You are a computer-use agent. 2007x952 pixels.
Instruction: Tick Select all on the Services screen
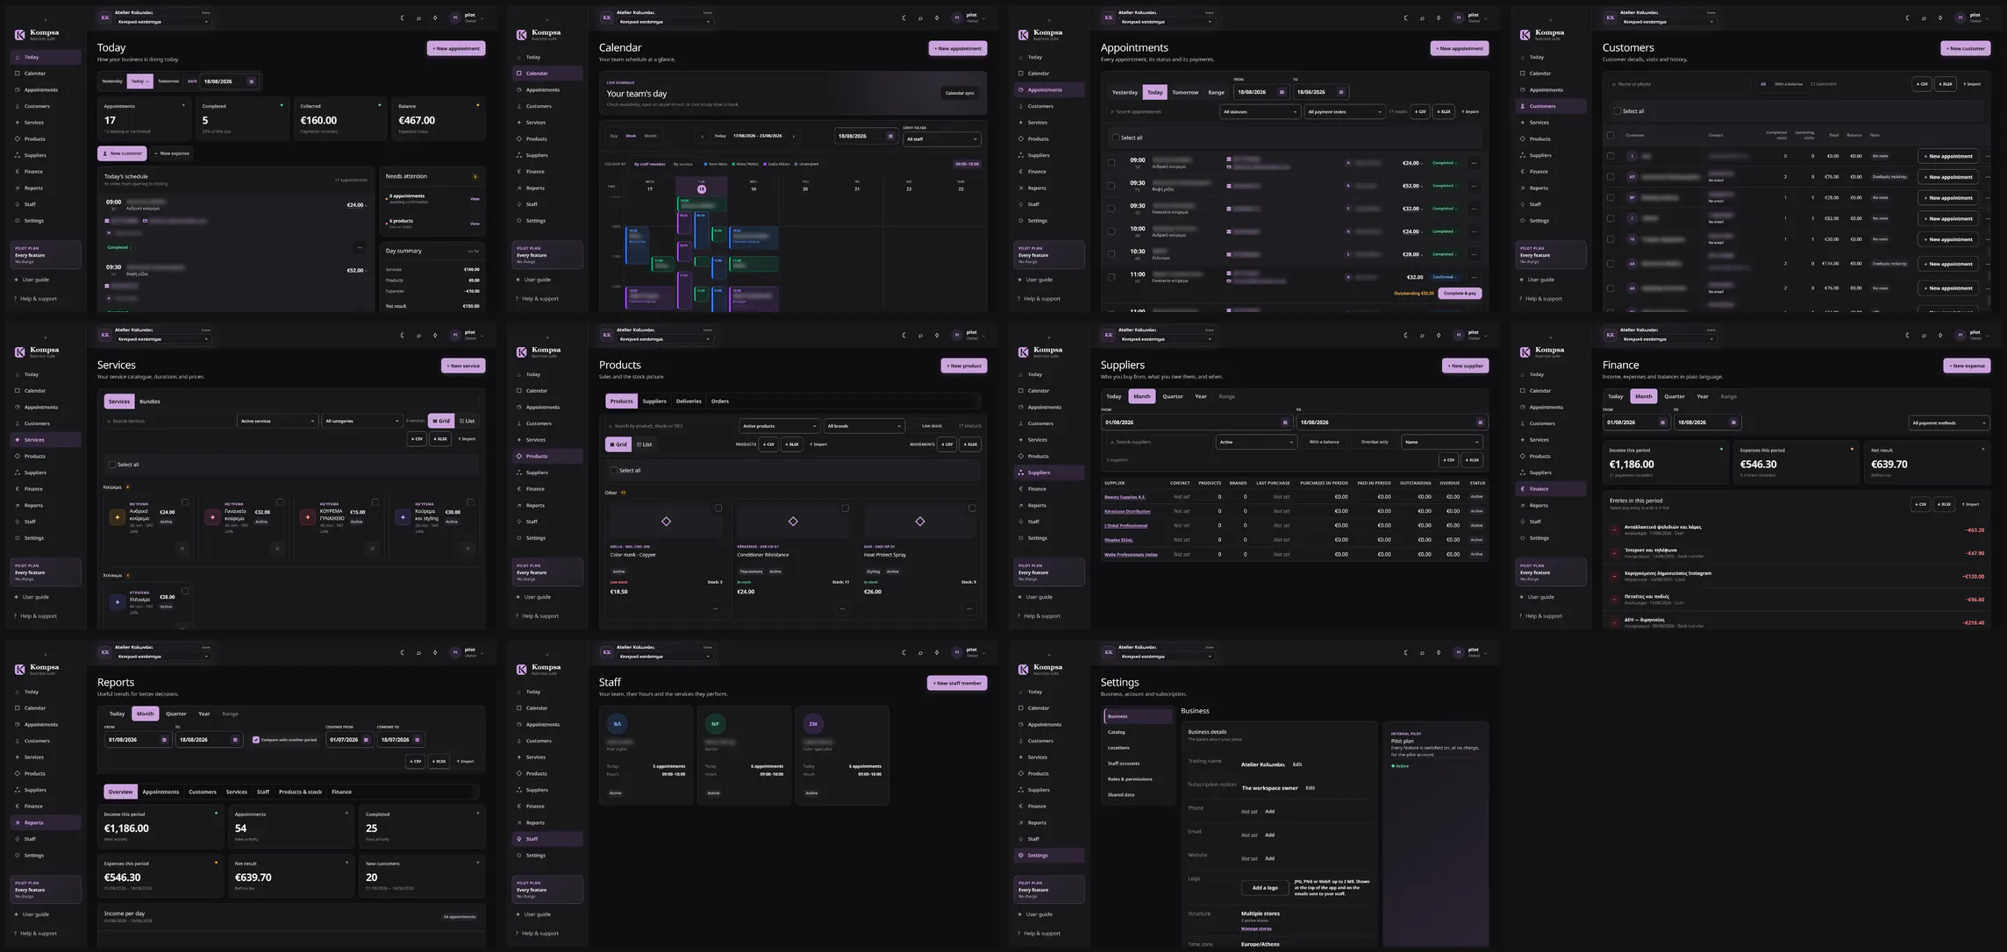click(x=112, y=465)
